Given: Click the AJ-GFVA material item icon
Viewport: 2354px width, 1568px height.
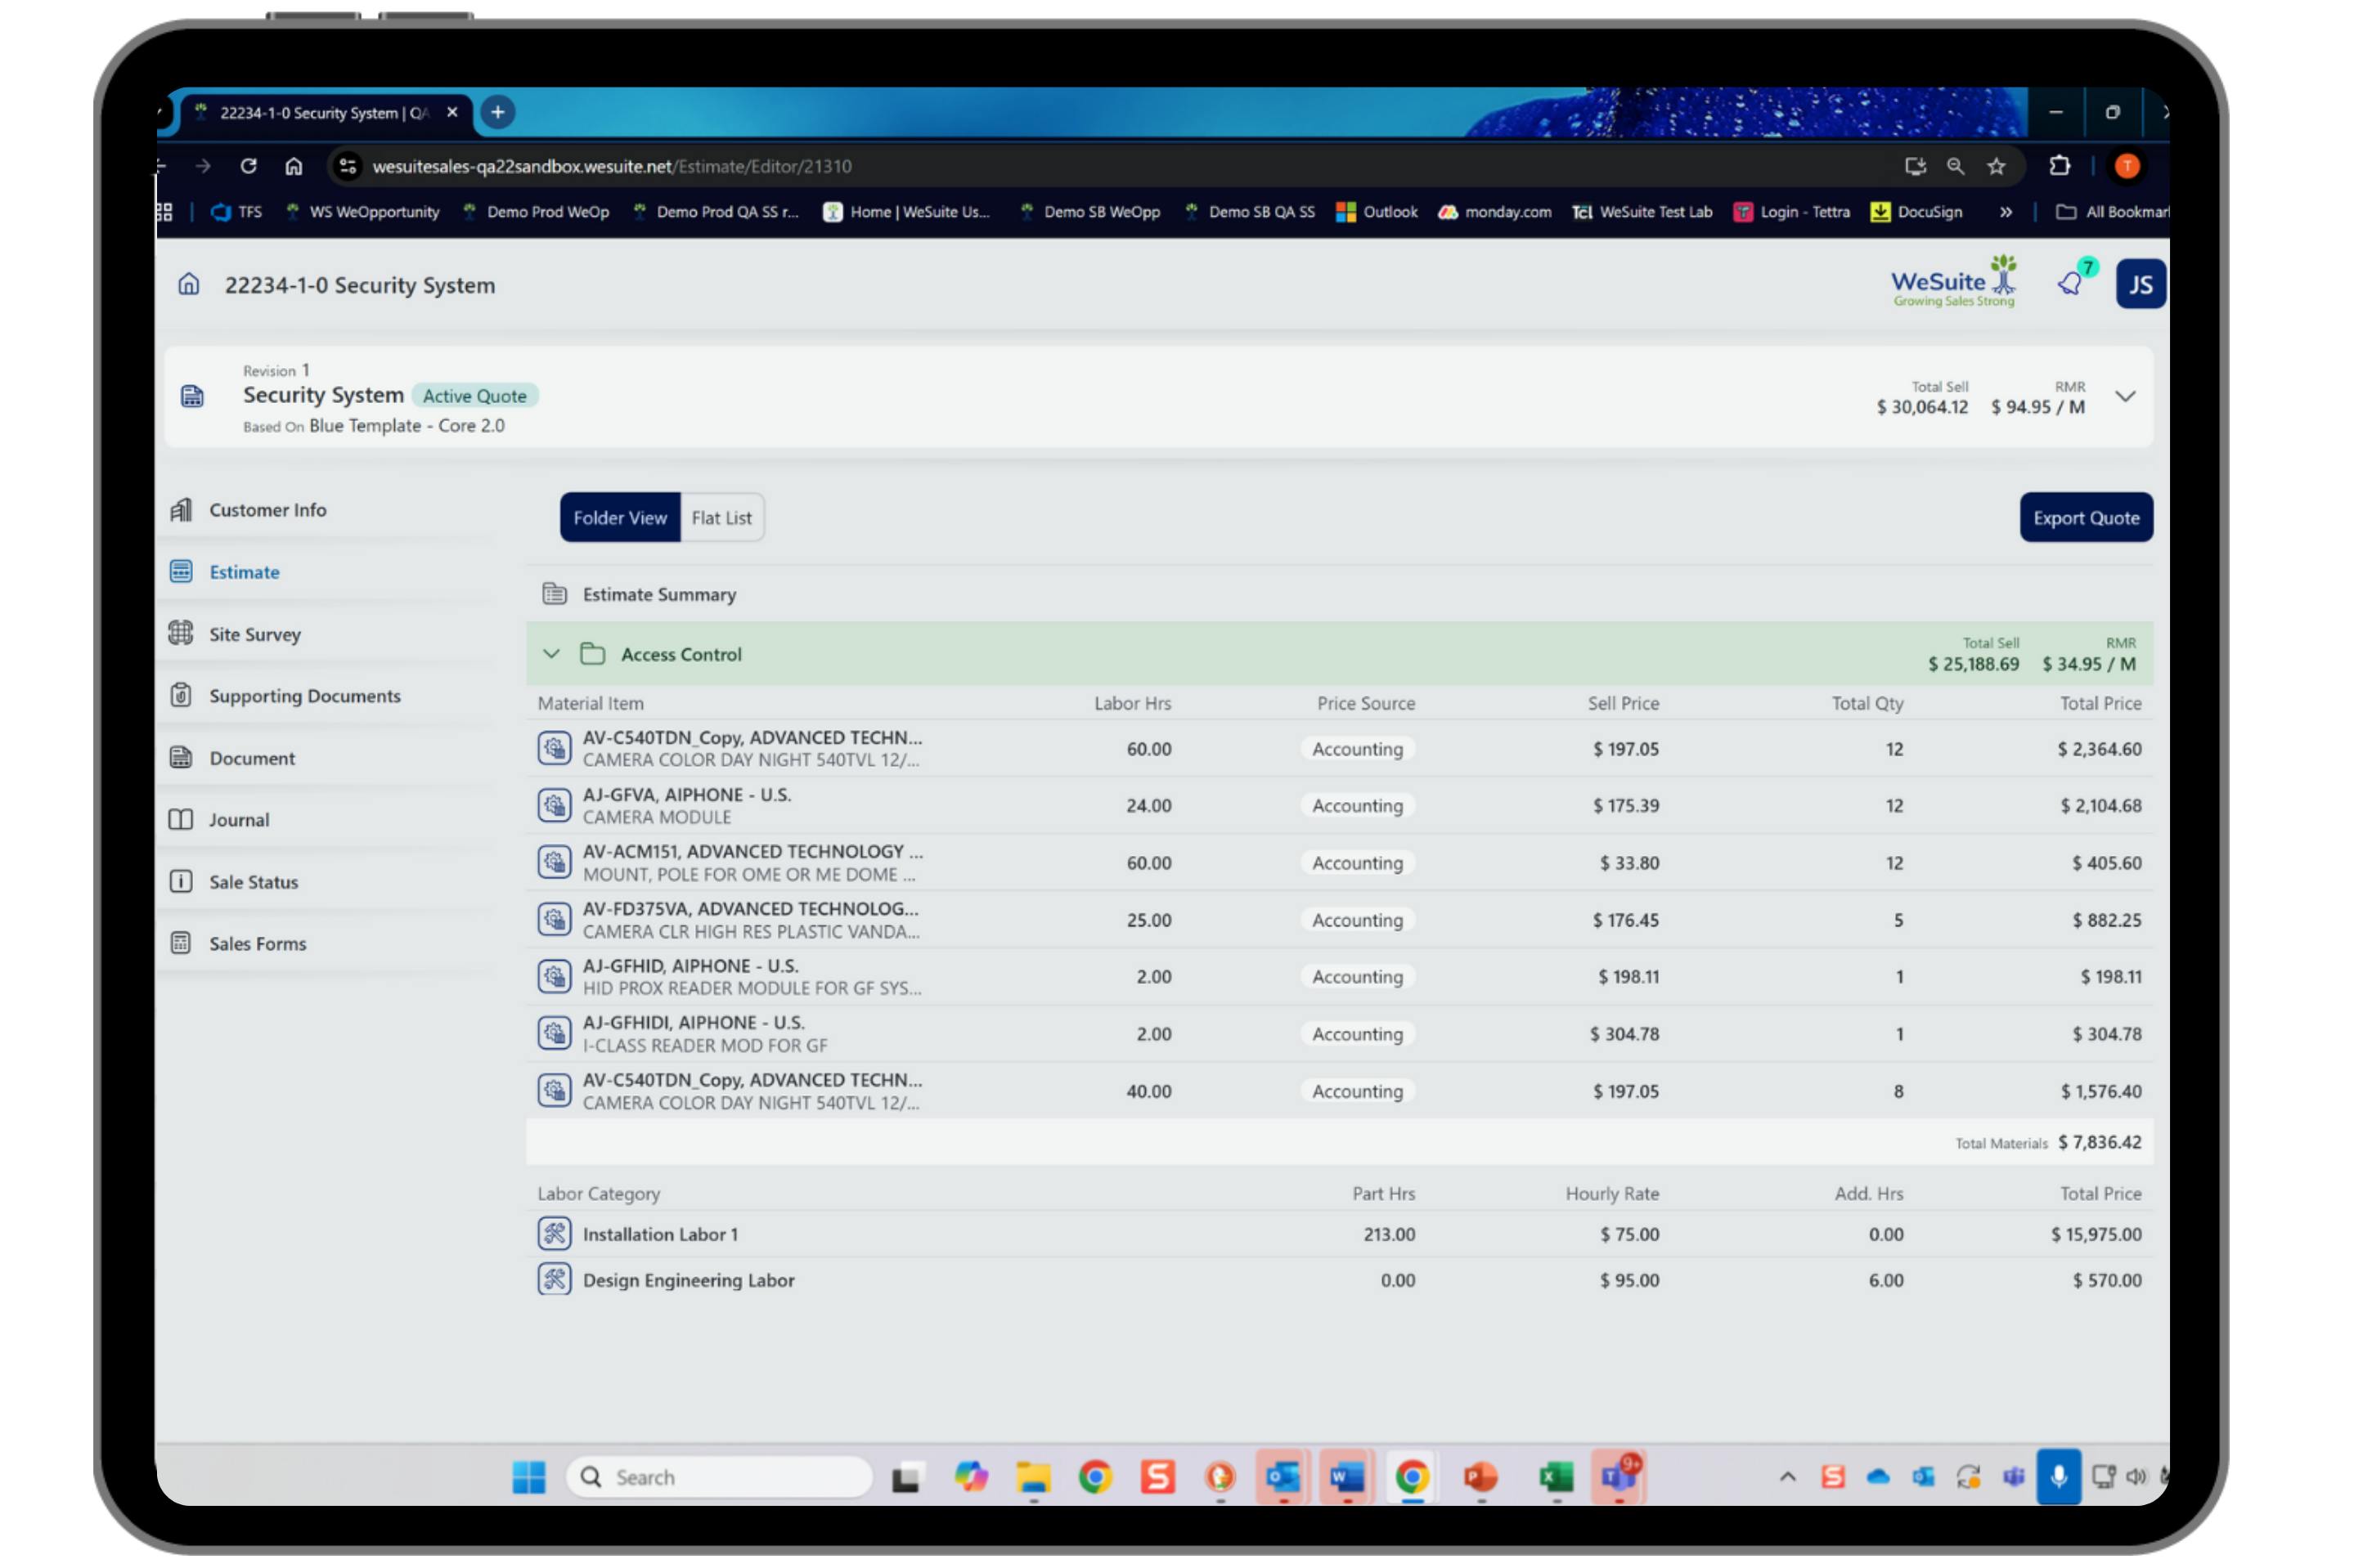Looking at the screenshot, I should [555, 805].
